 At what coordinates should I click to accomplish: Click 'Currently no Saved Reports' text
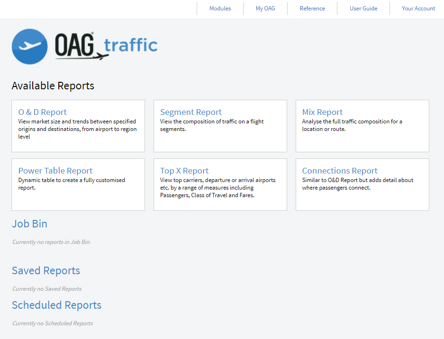tap(47, 289)
